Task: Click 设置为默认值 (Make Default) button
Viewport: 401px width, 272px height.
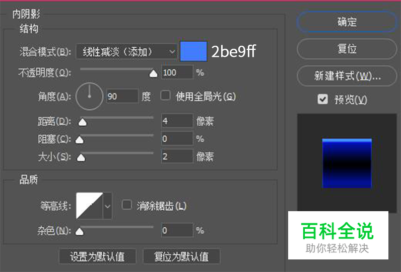Action: coord(97,256)
